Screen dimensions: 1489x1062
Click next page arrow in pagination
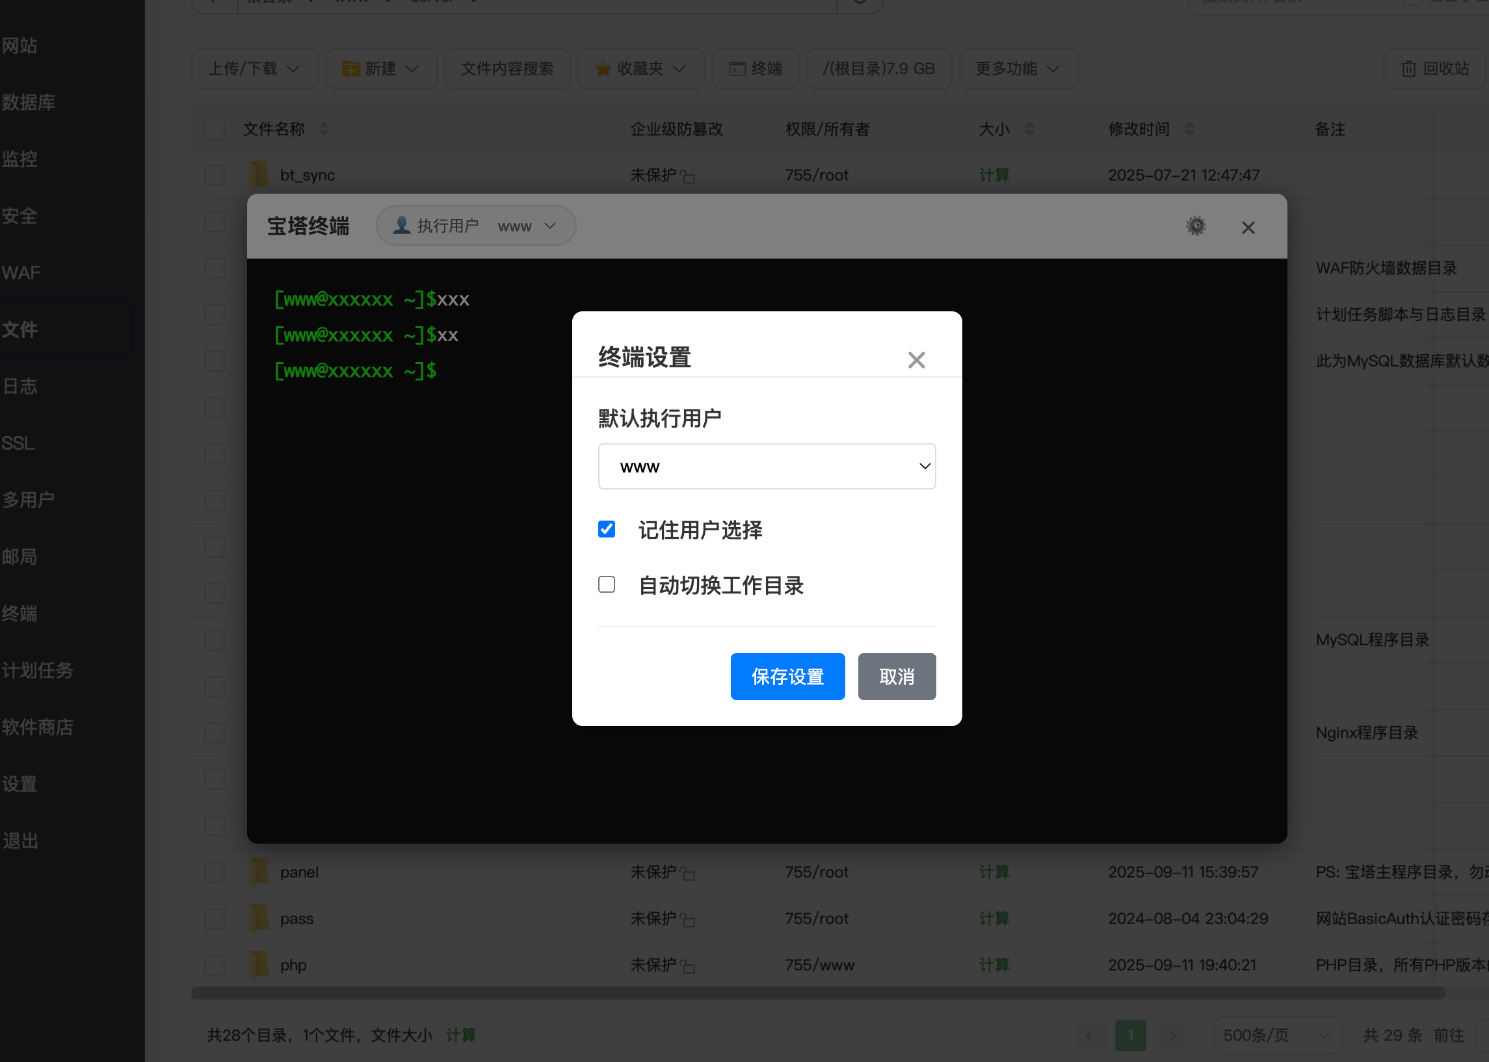pyautogui.click(x=1172, y=1035)
